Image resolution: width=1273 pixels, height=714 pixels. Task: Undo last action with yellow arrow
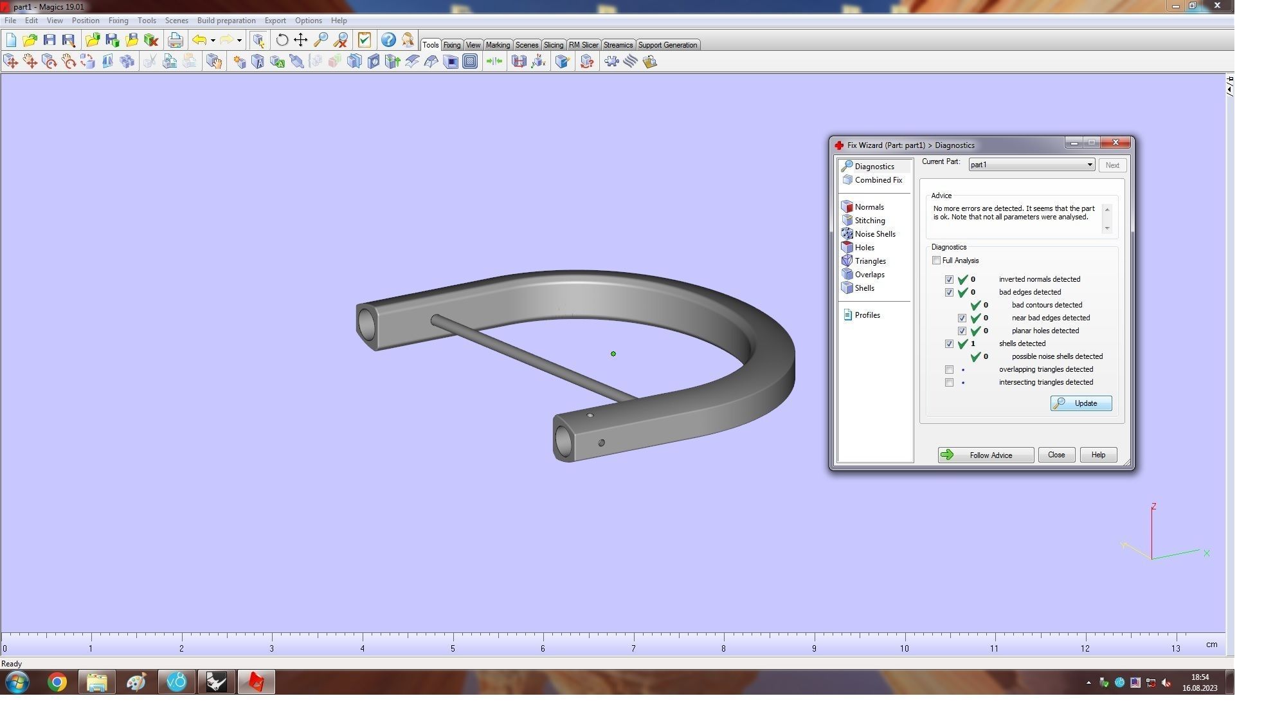199,40
